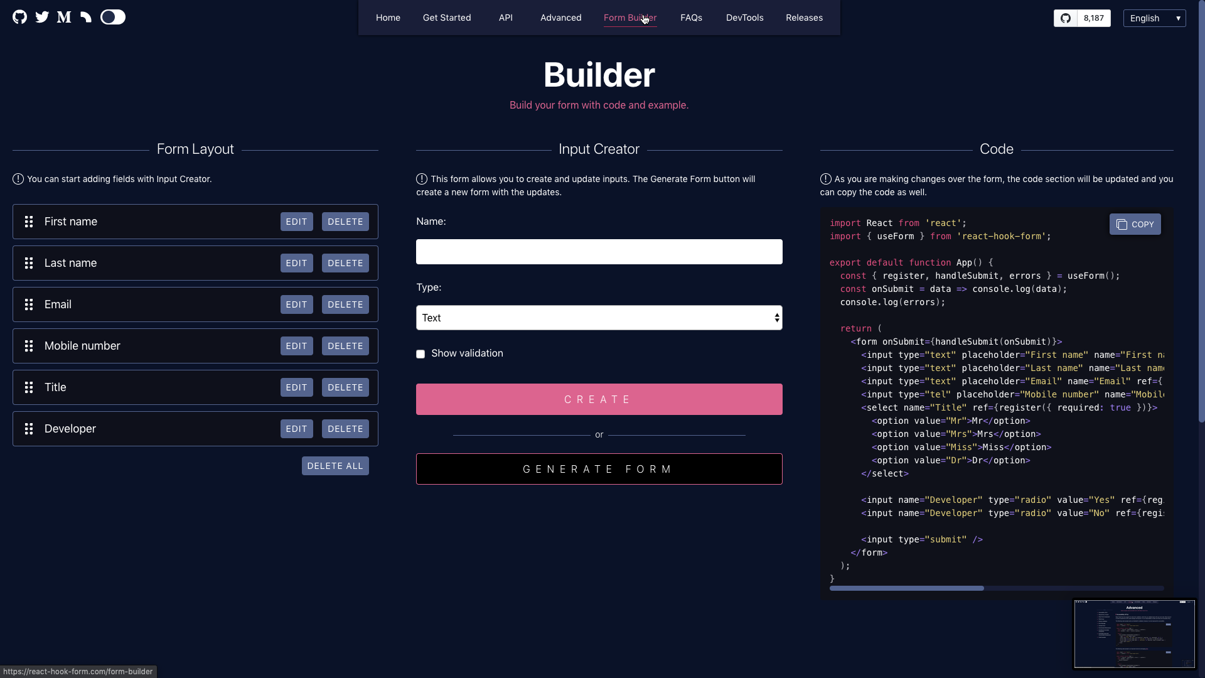Screen dimensions: 1205x678
Task: Click the drag handle next to Email
Action: pos(28,304)
